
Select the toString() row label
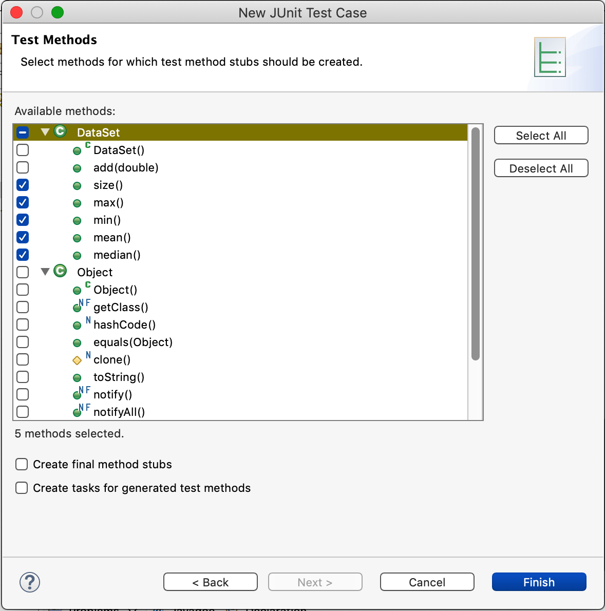119,377
